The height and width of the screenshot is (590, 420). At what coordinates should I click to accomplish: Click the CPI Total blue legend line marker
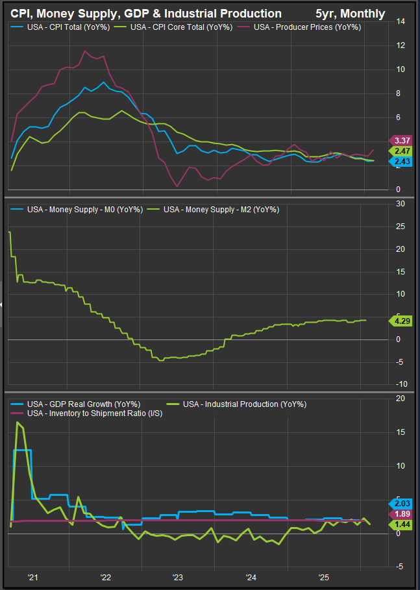(18, 27)
